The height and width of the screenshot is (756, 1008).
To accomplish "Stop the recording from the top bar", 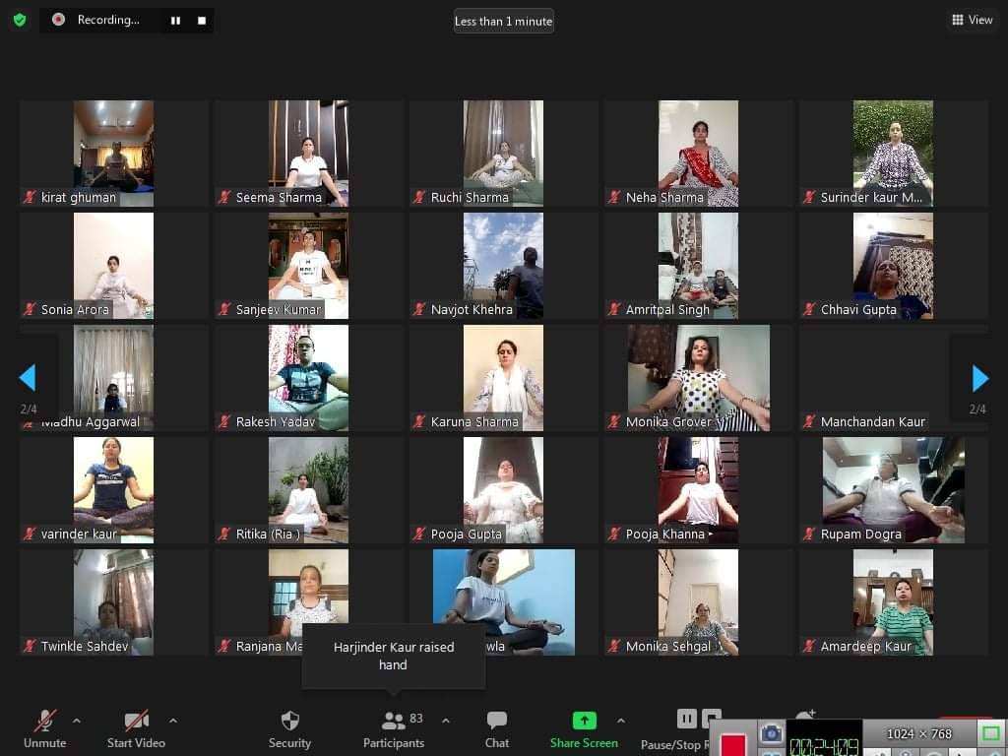I will point(202,21).
